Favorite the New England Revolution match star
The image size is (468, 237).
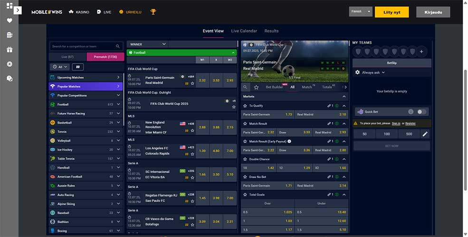coord(192,131)
